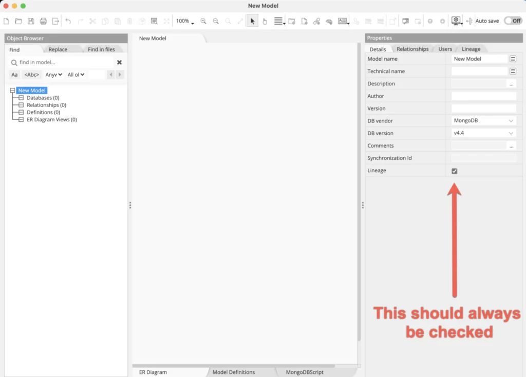Select the Details properties tab
This screenshot has height=377, width=526.
(x=378, y=49)
